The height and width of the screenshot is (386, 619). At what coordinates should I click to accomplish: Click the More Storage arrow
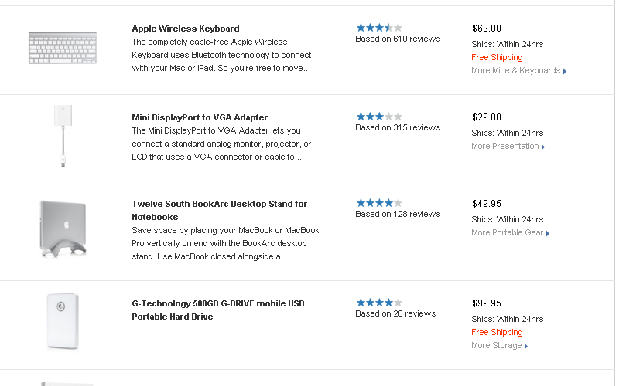pos(526,346)
